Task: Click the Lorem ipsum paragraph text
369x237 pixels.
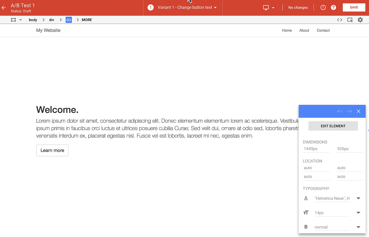Action: click(x=167, y=128)
